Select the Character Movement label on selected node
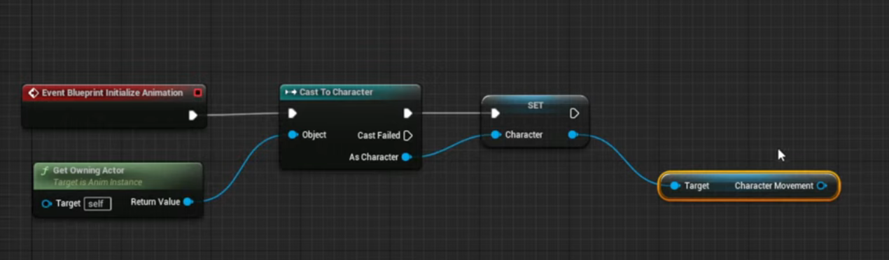 coord(773,186)
